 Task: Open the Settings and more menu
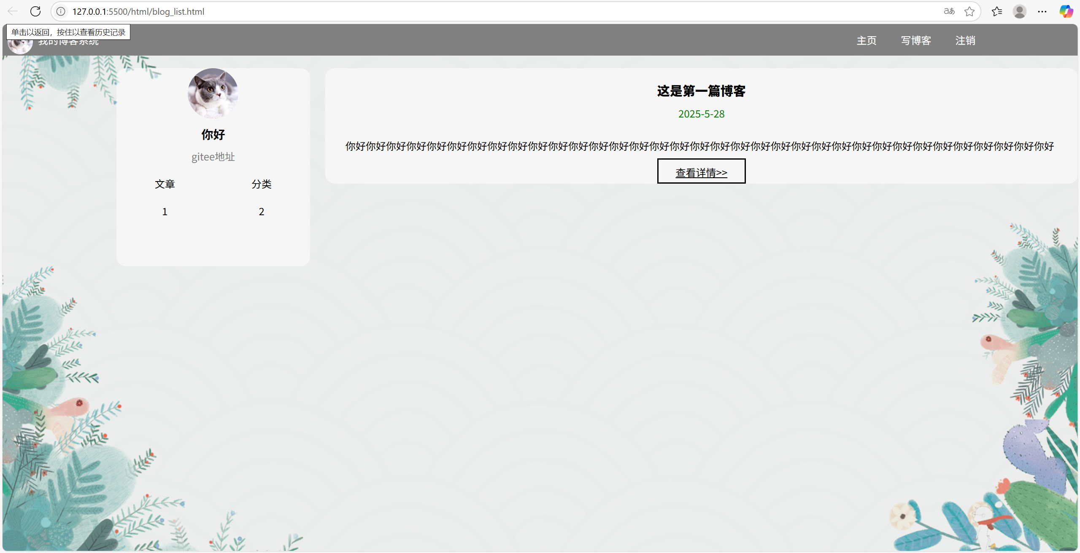[1042, 11]
